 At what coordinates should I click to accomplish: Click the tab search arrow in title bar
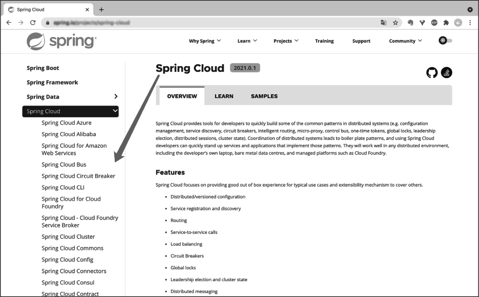tap(470, 10)
